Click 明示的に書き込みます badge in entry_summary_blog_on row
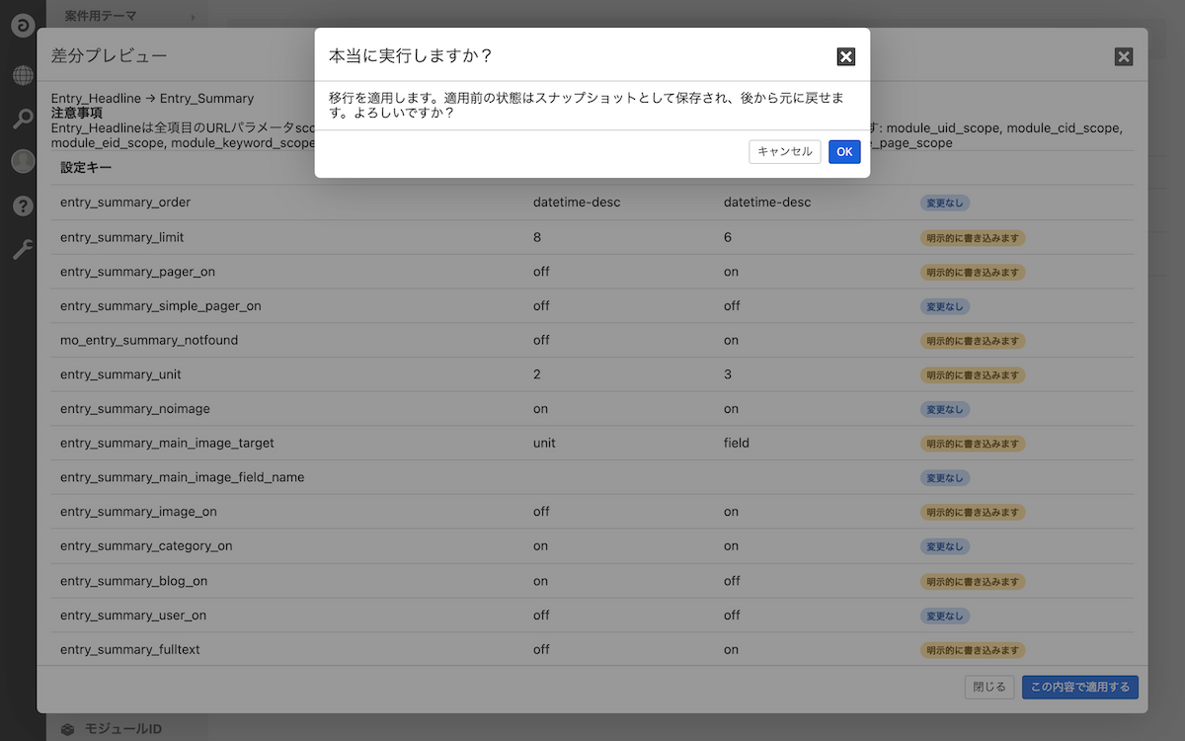The width and height of the screenshot is (1185, 741). (973, 581)
